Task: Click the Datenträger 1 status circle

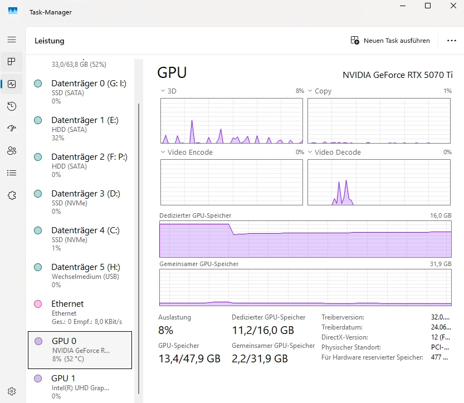Action: [38, 120]
